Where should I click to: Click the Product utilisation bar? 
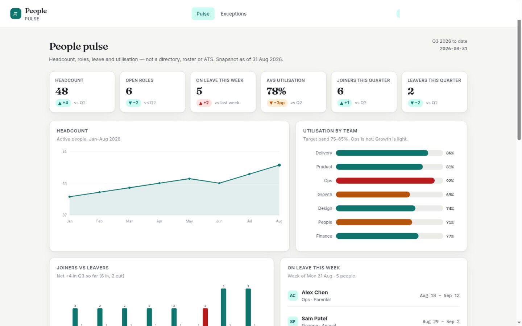pyautogui.click(x=379, y=167)
